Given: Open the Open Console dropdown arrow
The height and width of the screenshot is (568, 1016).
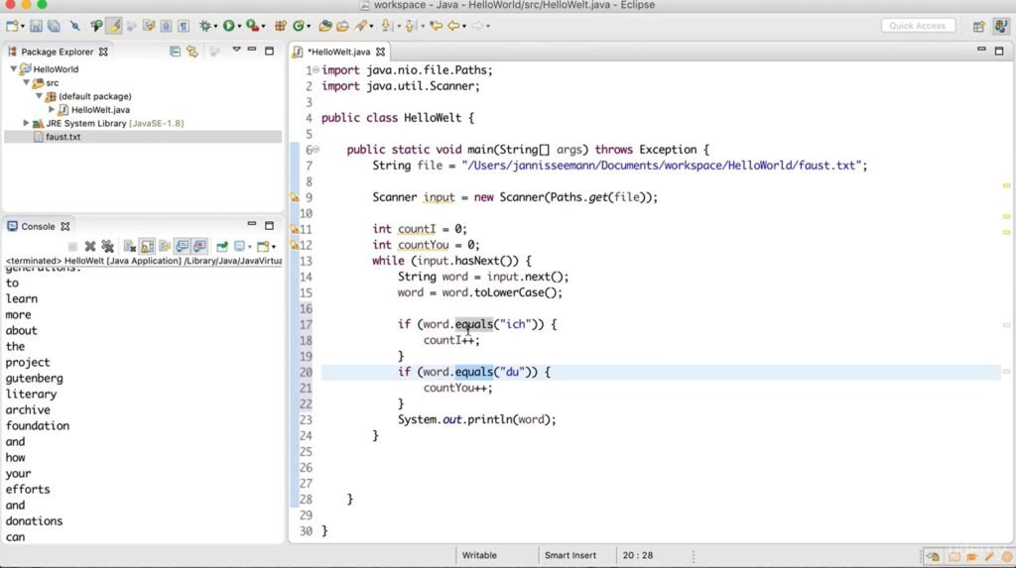Looking at the screenshot, I should [273, 247].
